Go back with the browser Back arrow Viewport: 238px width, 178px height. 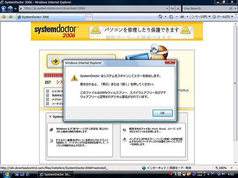pos(4,9)
